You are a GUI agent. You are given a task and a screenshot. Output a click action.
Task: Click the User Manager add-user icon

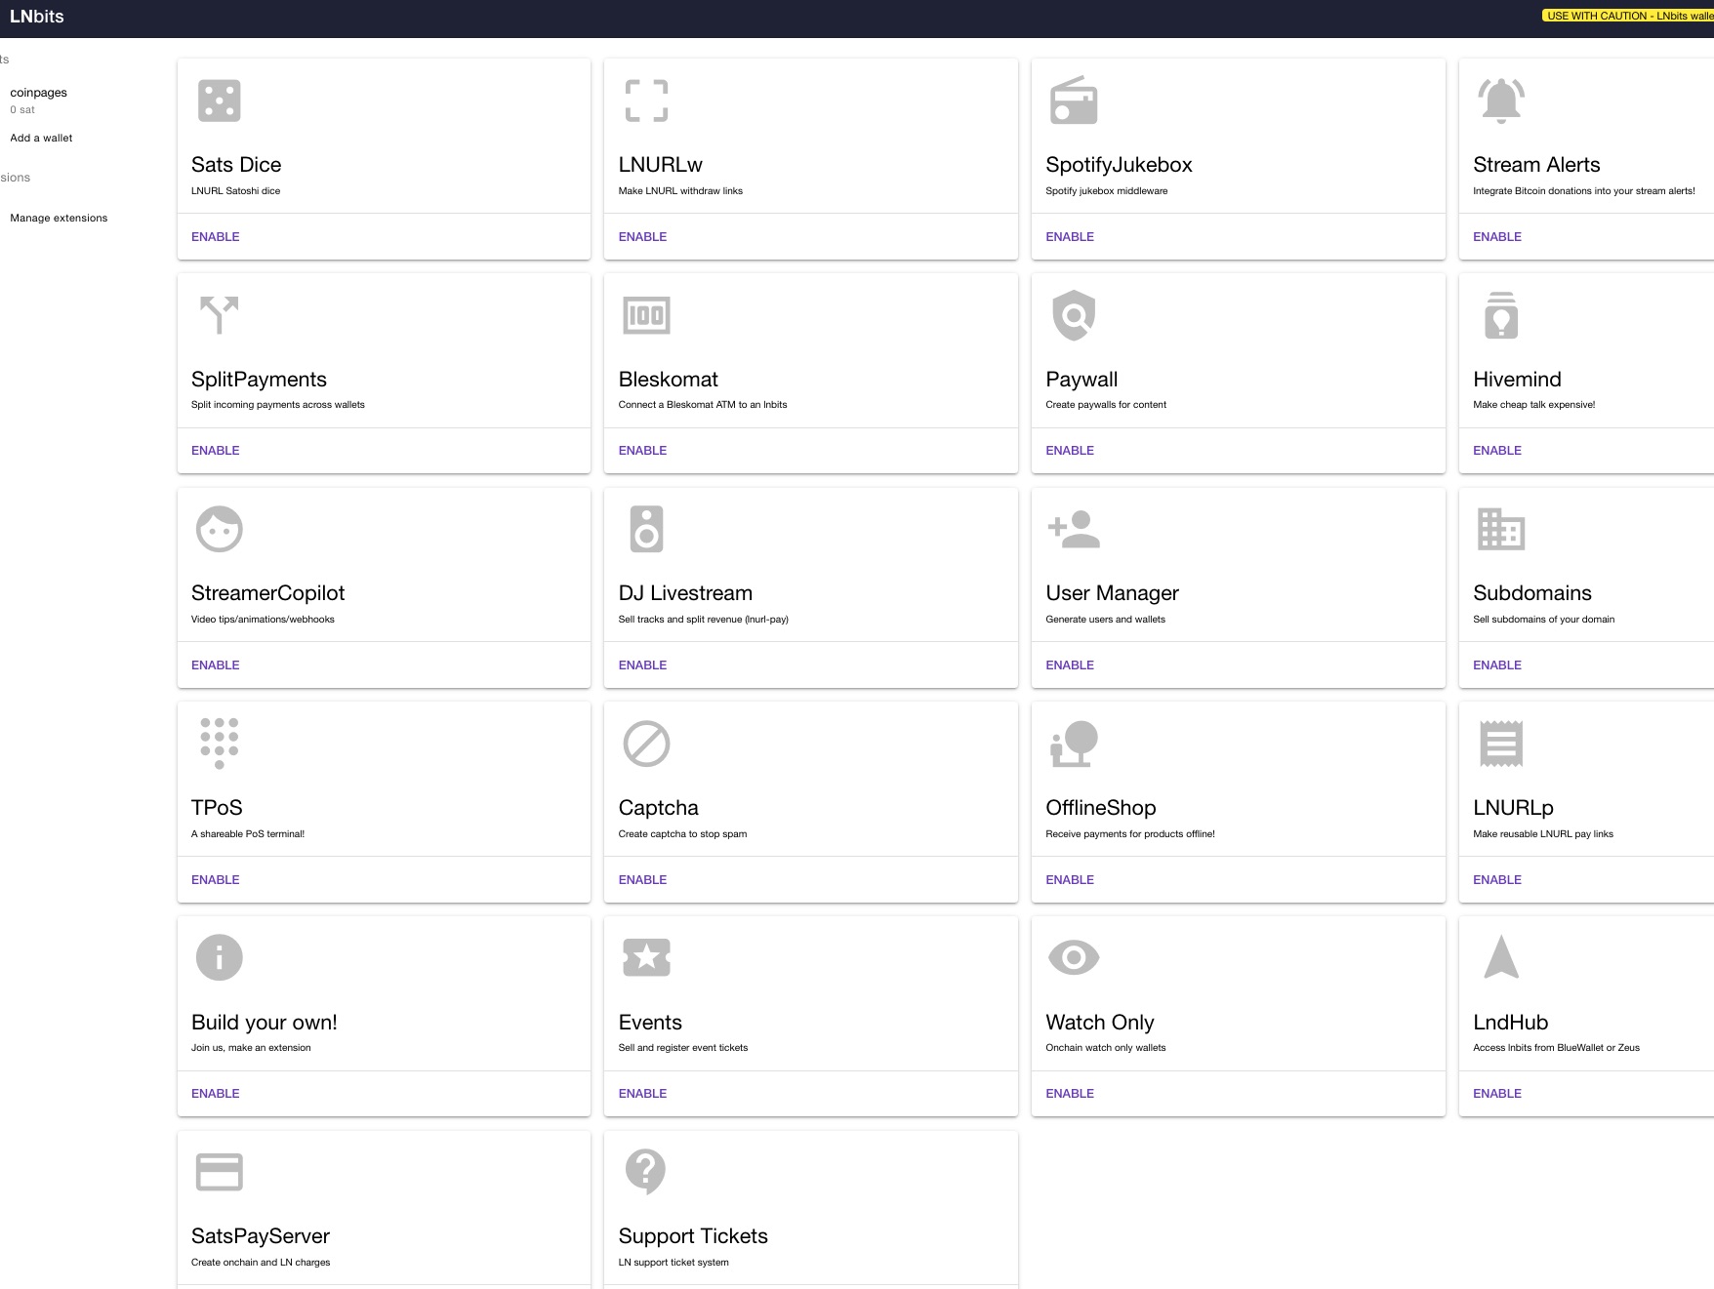pos(1074,528)
